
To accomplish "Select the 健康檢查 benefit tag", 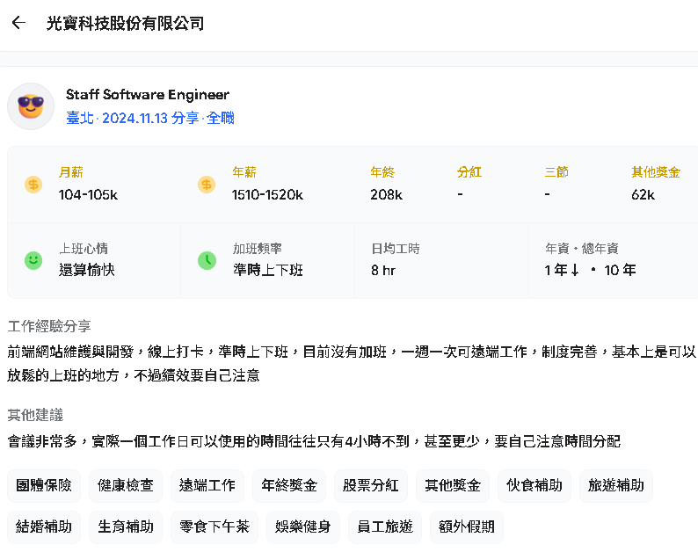I will click(126, 485).
